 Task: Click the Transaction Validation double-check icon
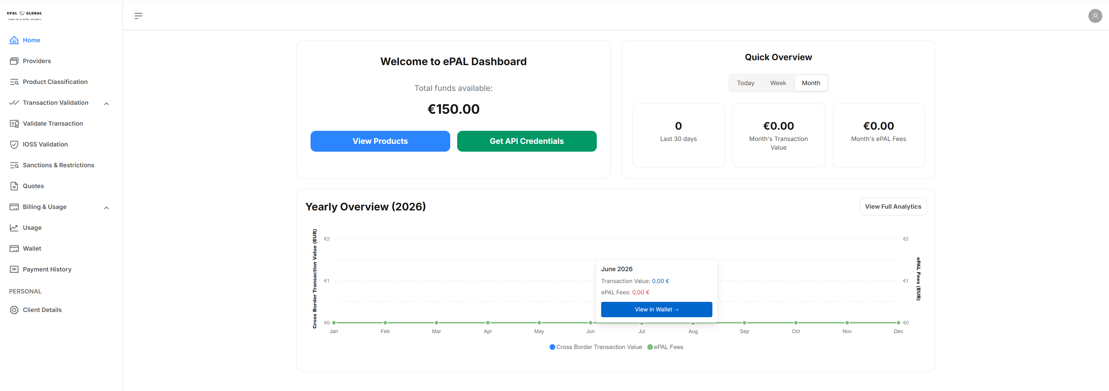point(14,103)
